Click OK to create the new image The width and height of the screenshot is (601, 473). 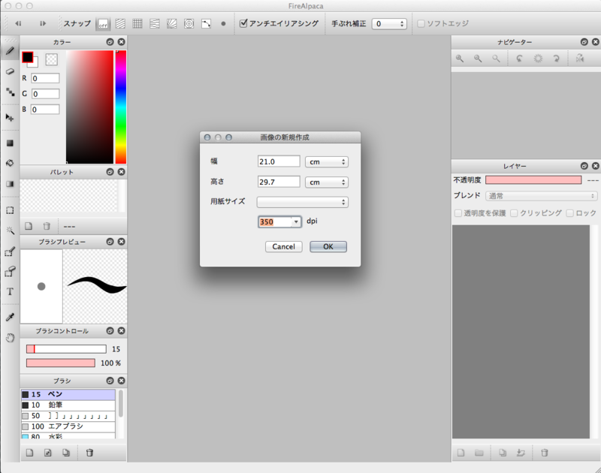coord(328,247)
